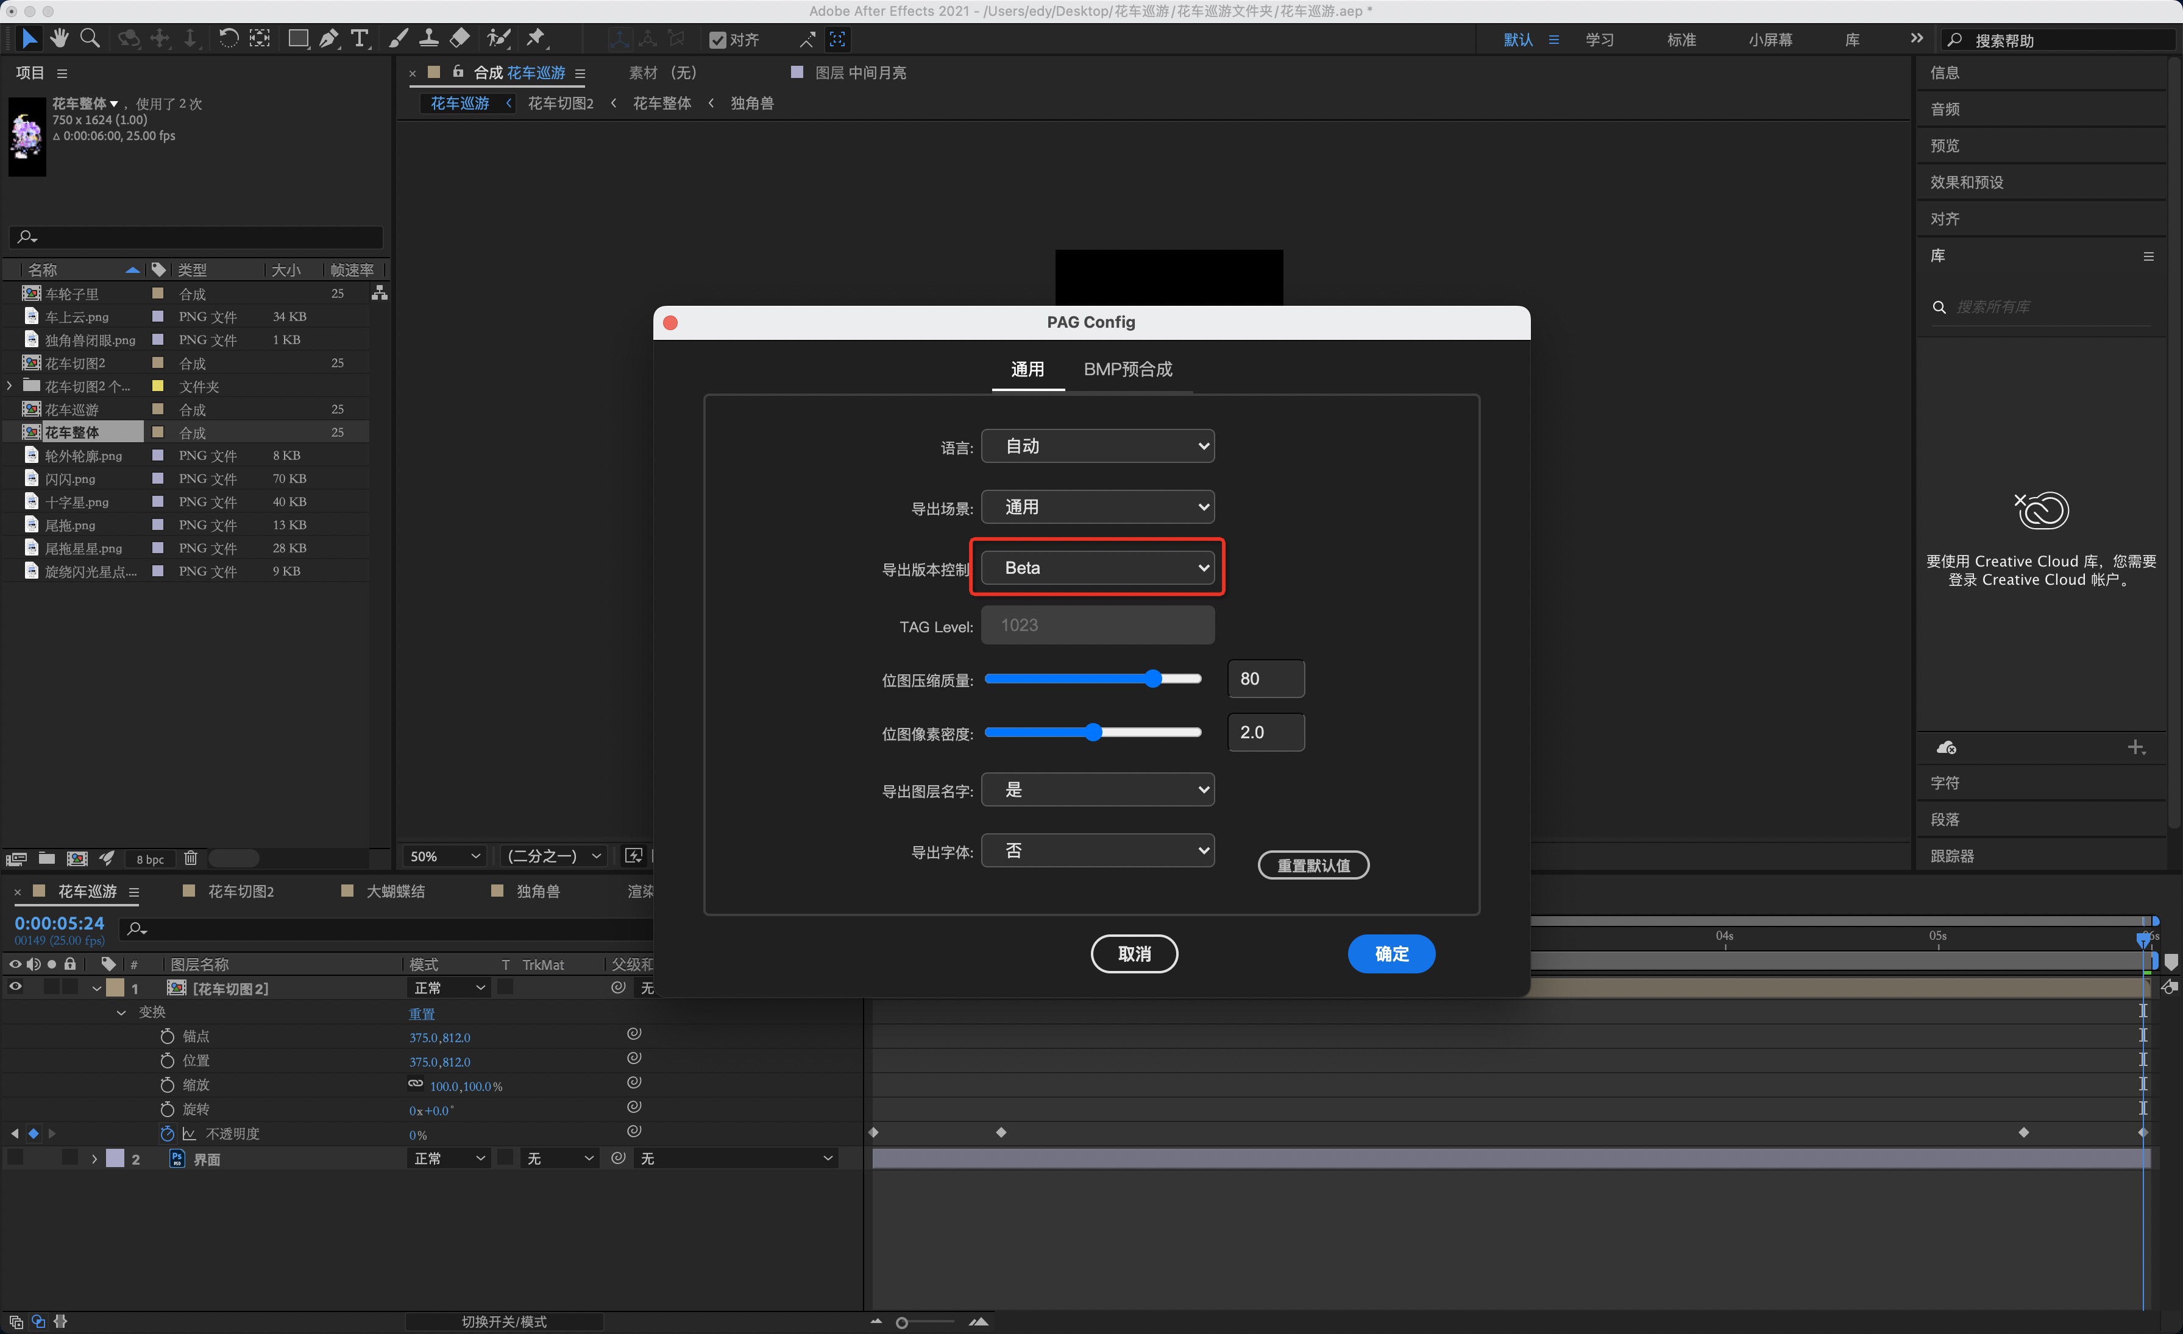Toggle opacity stopwatch on 不透明度
The height and width of the screenshot is (1334, 2183).
[x=168, y=1133]
